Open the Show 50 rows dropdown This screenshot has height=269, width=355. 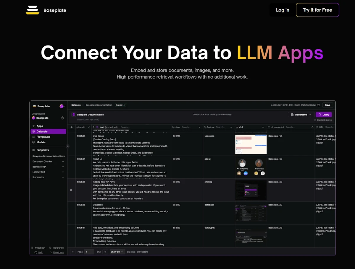117,252
